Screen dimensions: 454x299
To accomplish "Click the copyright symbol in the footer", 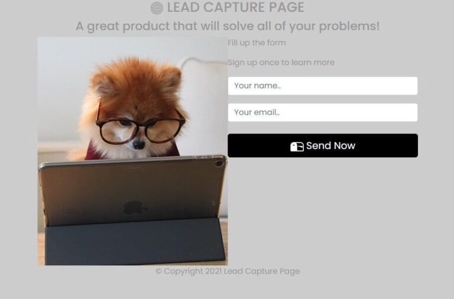I will coord(158,271).
